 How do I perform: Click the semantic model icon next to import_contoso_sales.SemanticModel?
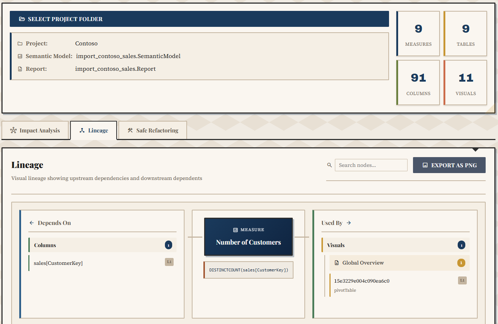pos(20,56)
